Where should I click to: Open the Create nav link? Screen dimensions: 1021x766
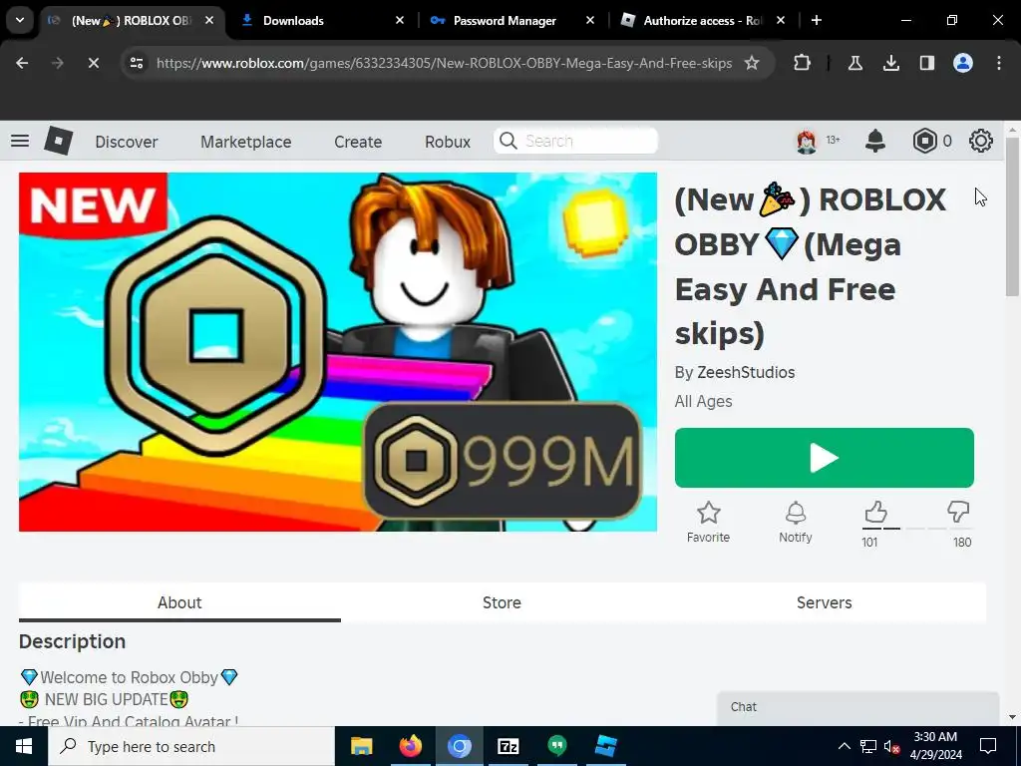click(358, 142)
